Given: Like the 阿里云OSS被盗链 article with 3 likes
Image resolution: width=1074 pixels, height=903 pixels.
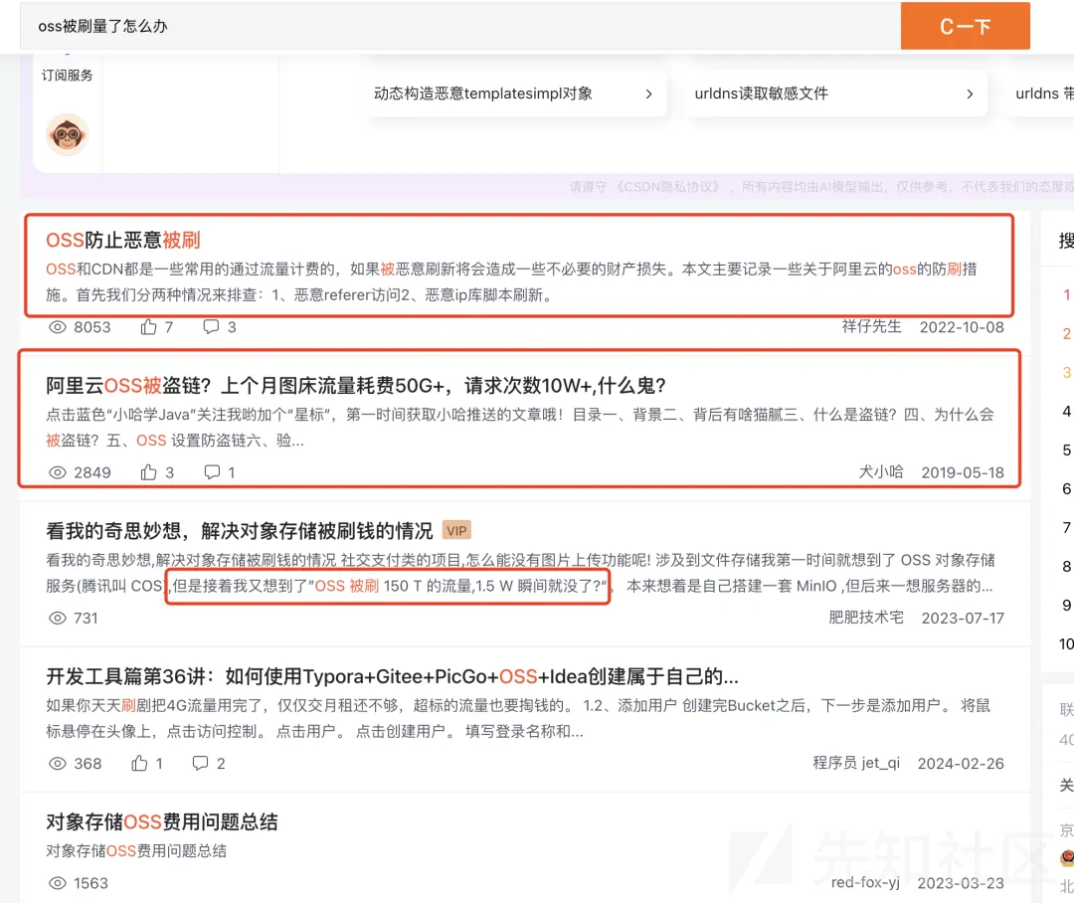Looking at the screenshot, I should (x=148, y=472).
